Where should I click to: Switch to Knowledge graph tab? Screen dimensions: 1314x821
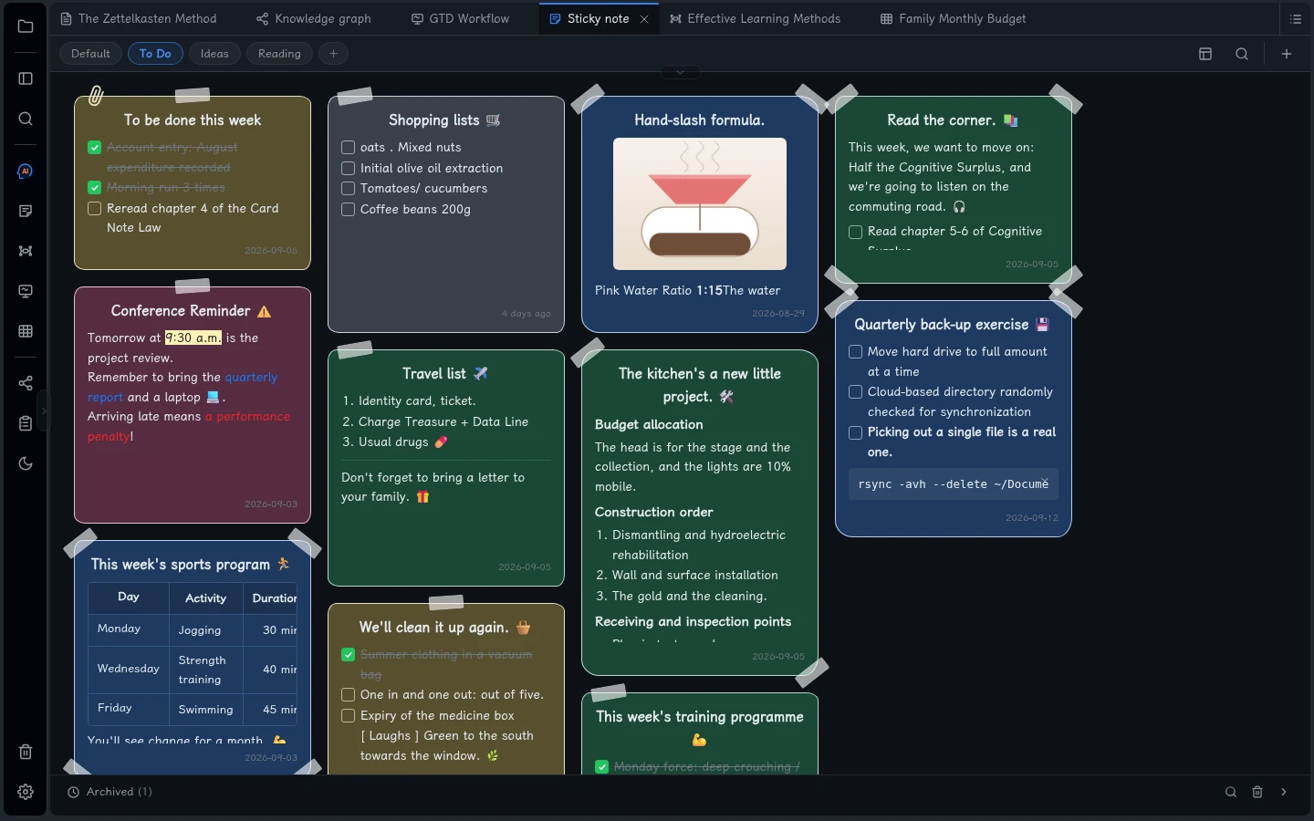(x=313, y=18)
